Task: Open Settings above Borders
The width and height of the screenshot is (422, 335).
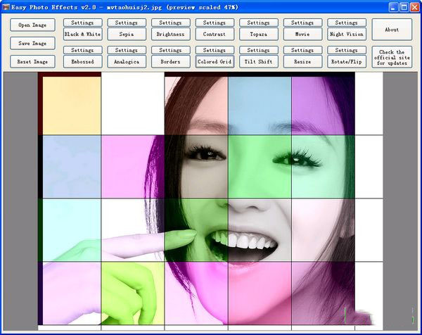Action: pyautogui.click(x=171, y=50)
